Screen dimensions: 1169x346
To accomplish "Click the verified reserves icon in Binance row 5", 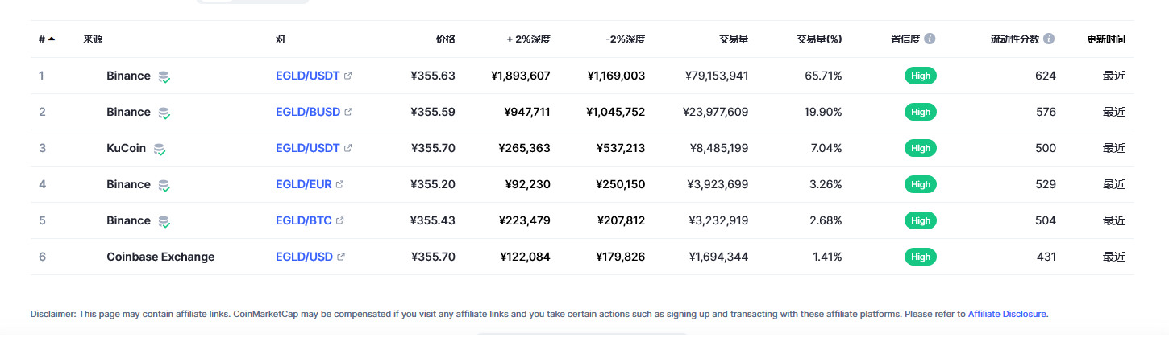I will point(164,221).
